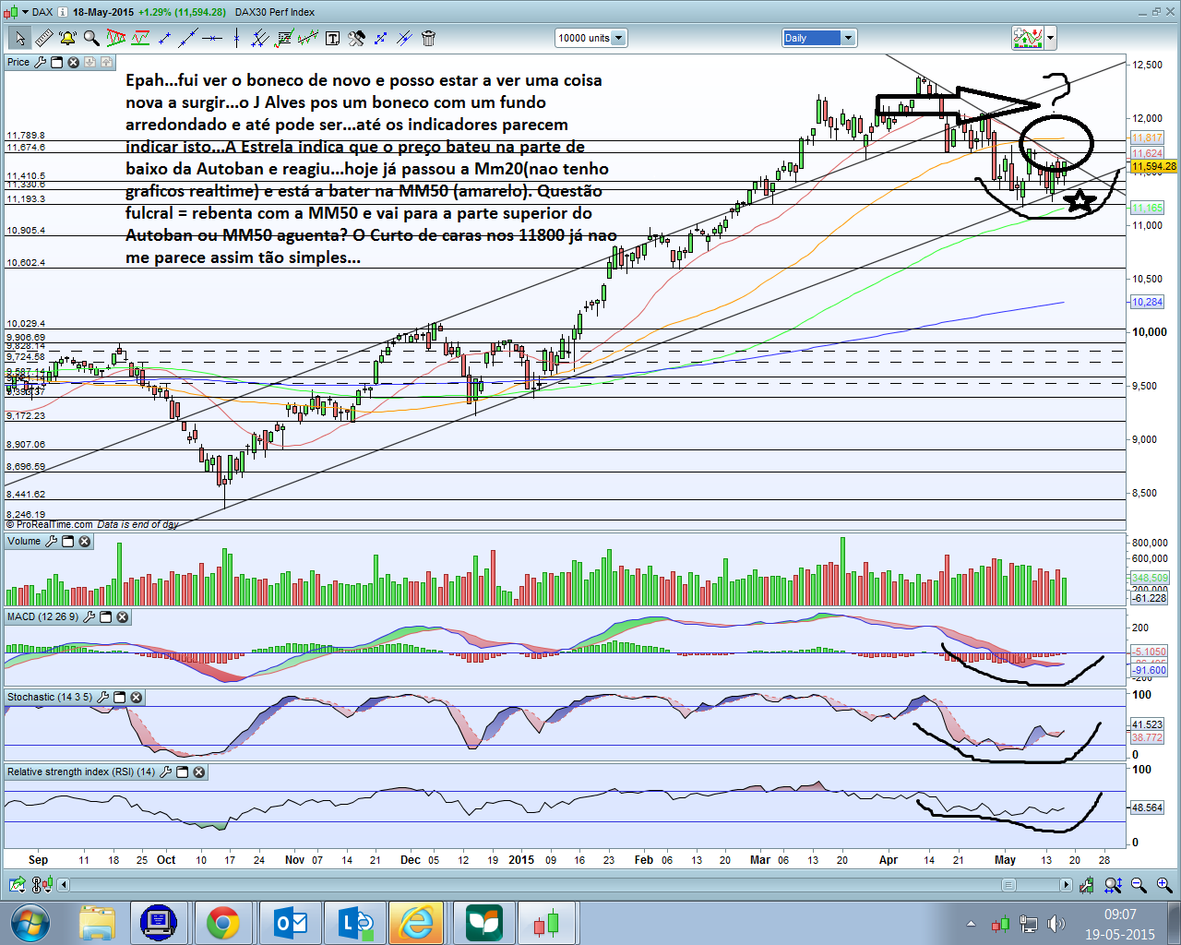The width and height of the screenshot is (1181, 945).
Task: Click the Stochastic (14 3 5) label
Action: coord(50,697)
